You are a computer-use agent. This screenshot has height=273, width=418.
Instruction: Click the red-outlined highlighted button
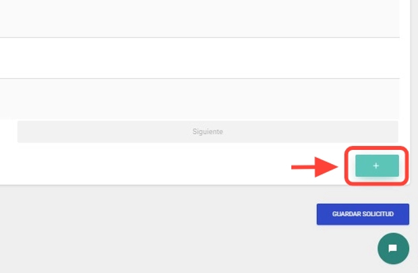376,165
